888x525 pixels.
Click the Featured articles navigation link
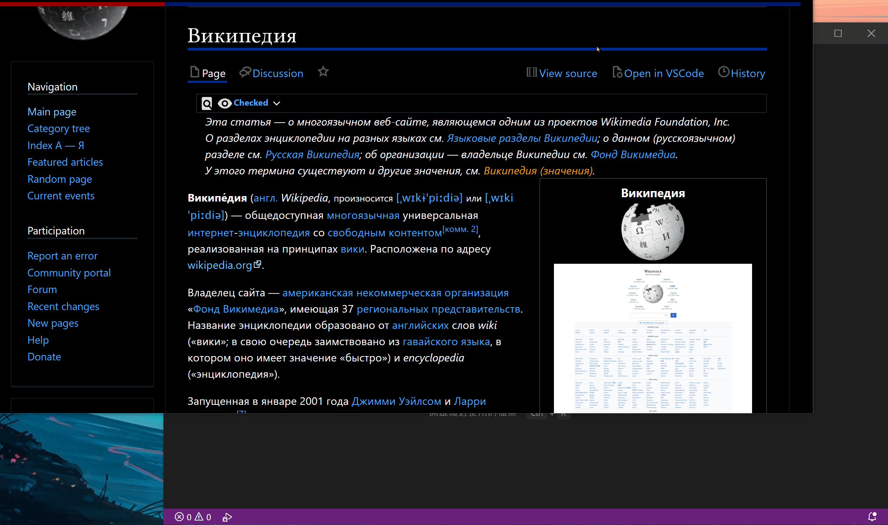pyautogui.click(x=65, y=162)
